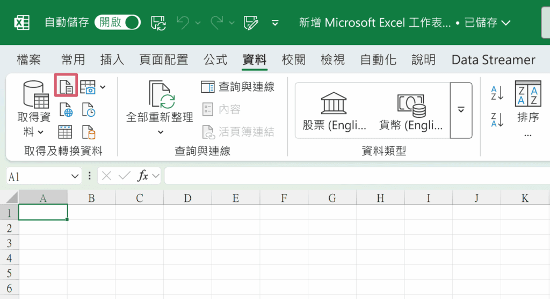Image resolution: width=550 pixels, height=299 pixels.
Task: Select the Currencies data type
Action: [x=411, y=111]
